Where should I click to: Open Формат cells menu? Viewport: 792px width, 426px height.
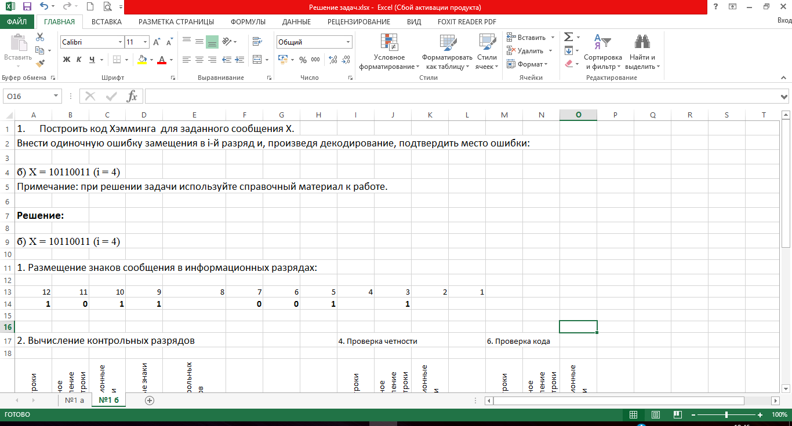click(x=527, y=64)
